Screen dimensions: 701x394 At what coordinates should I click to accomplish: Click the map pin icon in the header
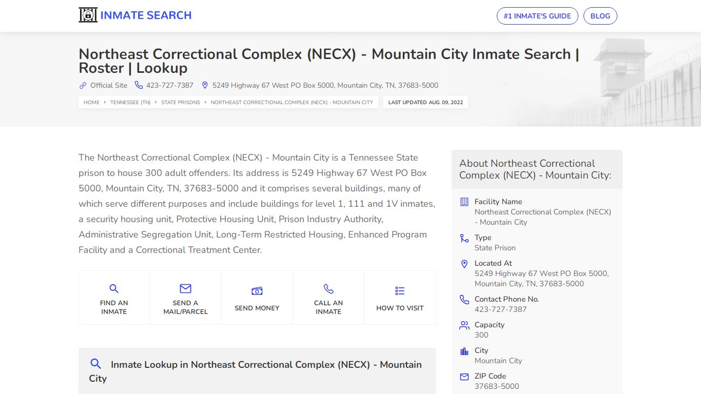205,85
